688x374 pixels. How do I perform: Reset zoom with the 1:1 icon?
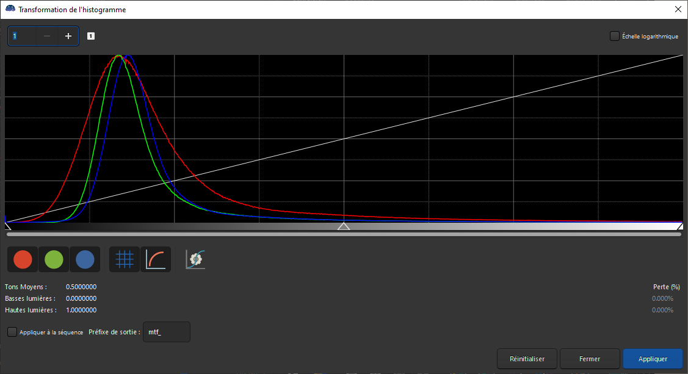point(91,36)
